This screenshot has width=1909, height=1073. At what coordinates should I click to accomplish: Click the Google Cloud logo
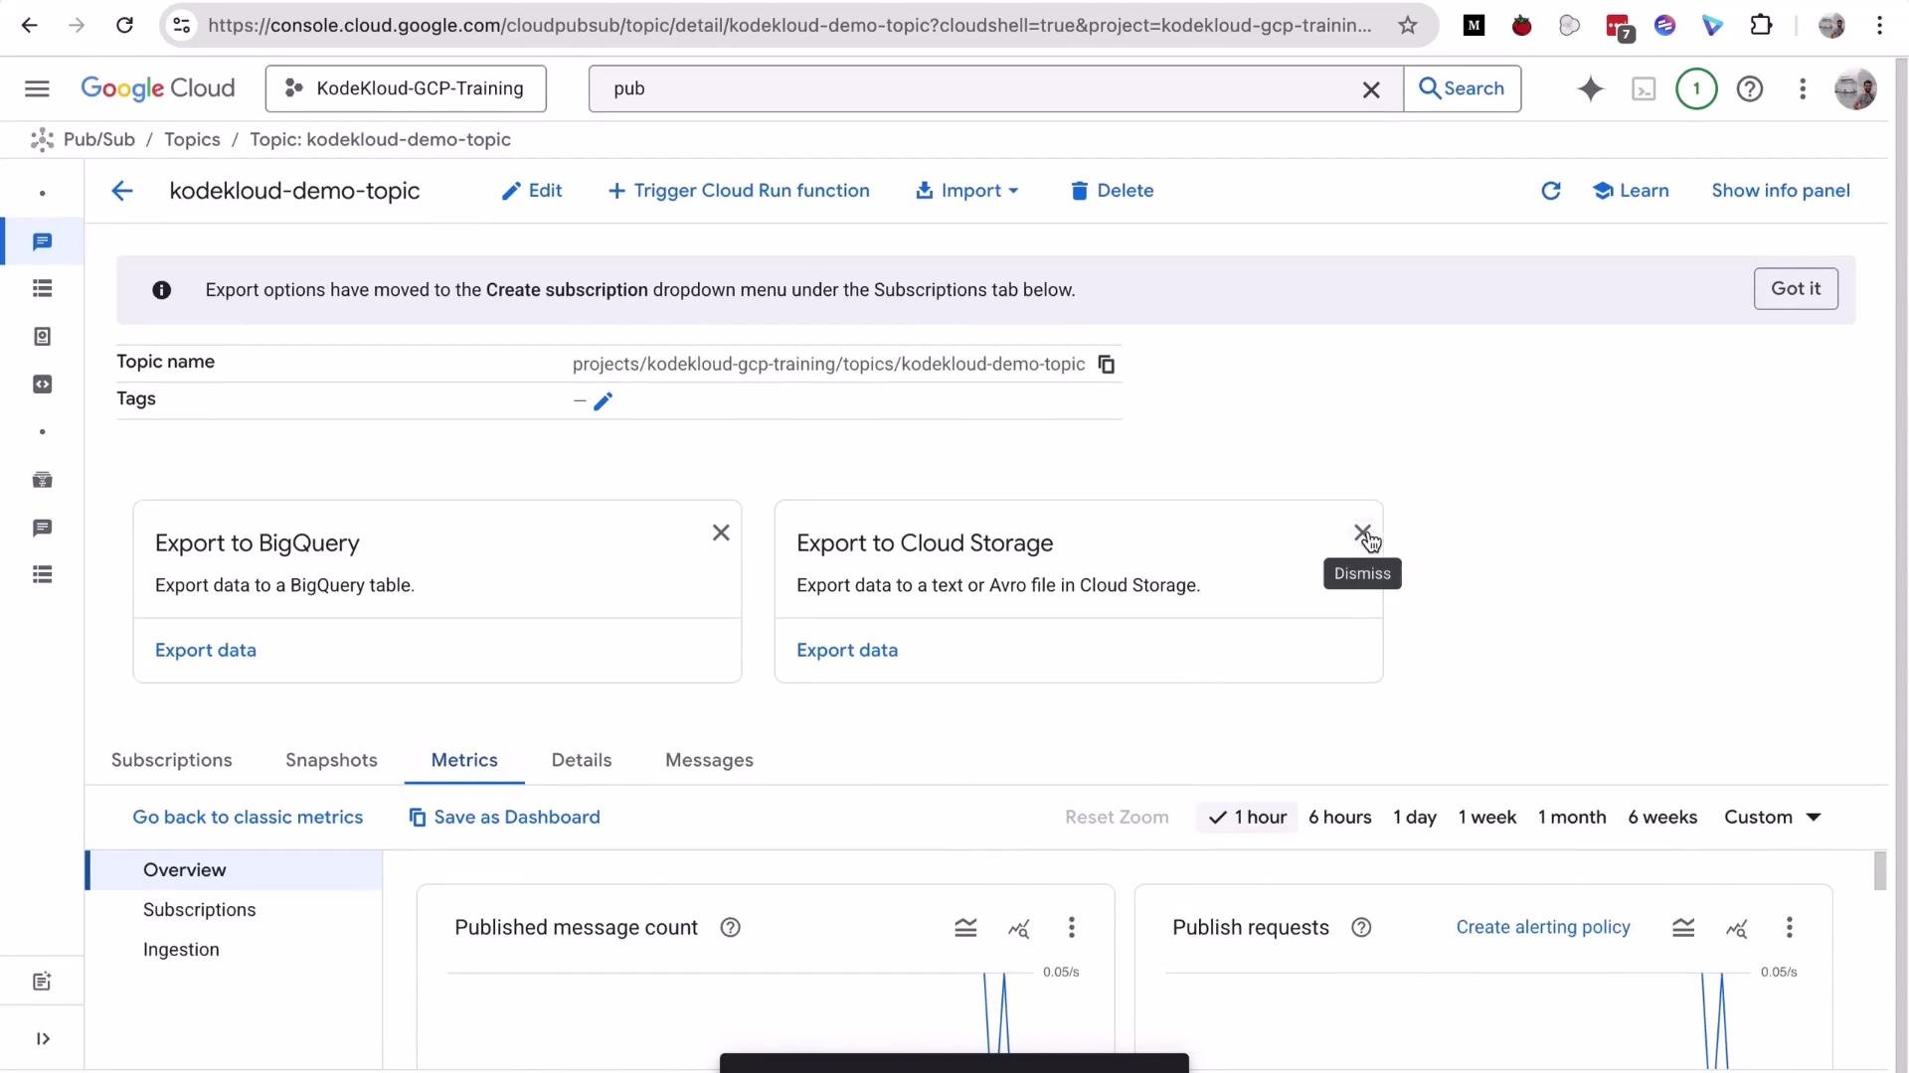(x=157, y=88)
